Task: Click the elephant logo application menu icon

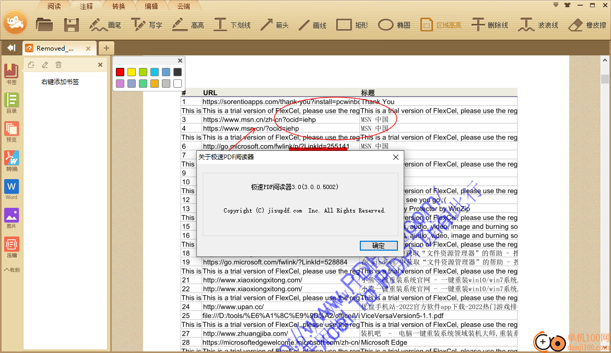Action: click(x=15, y=23)
